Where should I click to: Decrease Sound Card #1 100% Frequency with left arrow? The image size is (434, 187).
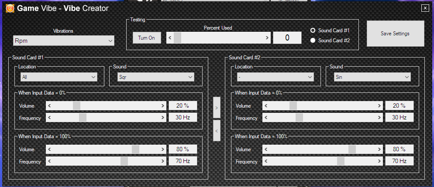(x=49, y=161)
